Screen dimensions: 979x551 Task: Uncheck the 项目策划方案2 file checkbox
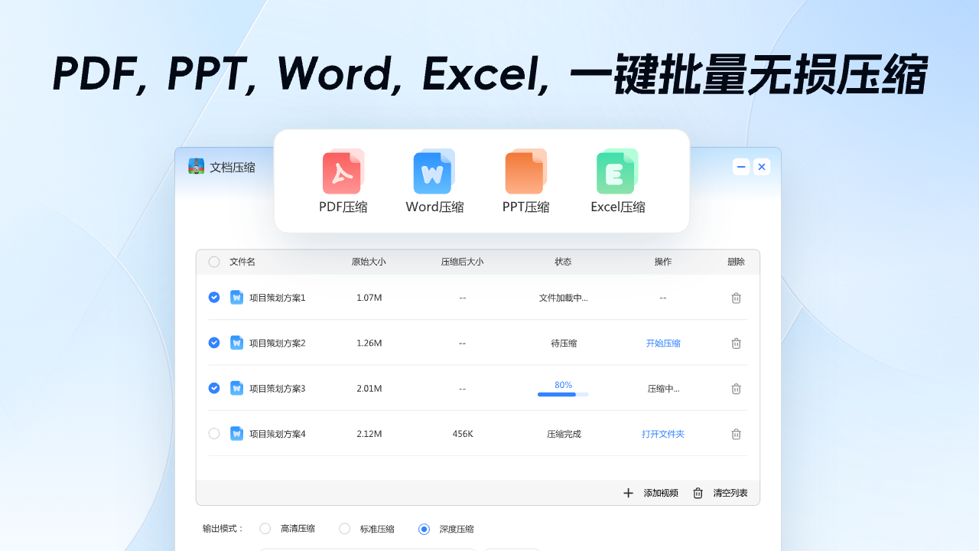coord(214,343)
